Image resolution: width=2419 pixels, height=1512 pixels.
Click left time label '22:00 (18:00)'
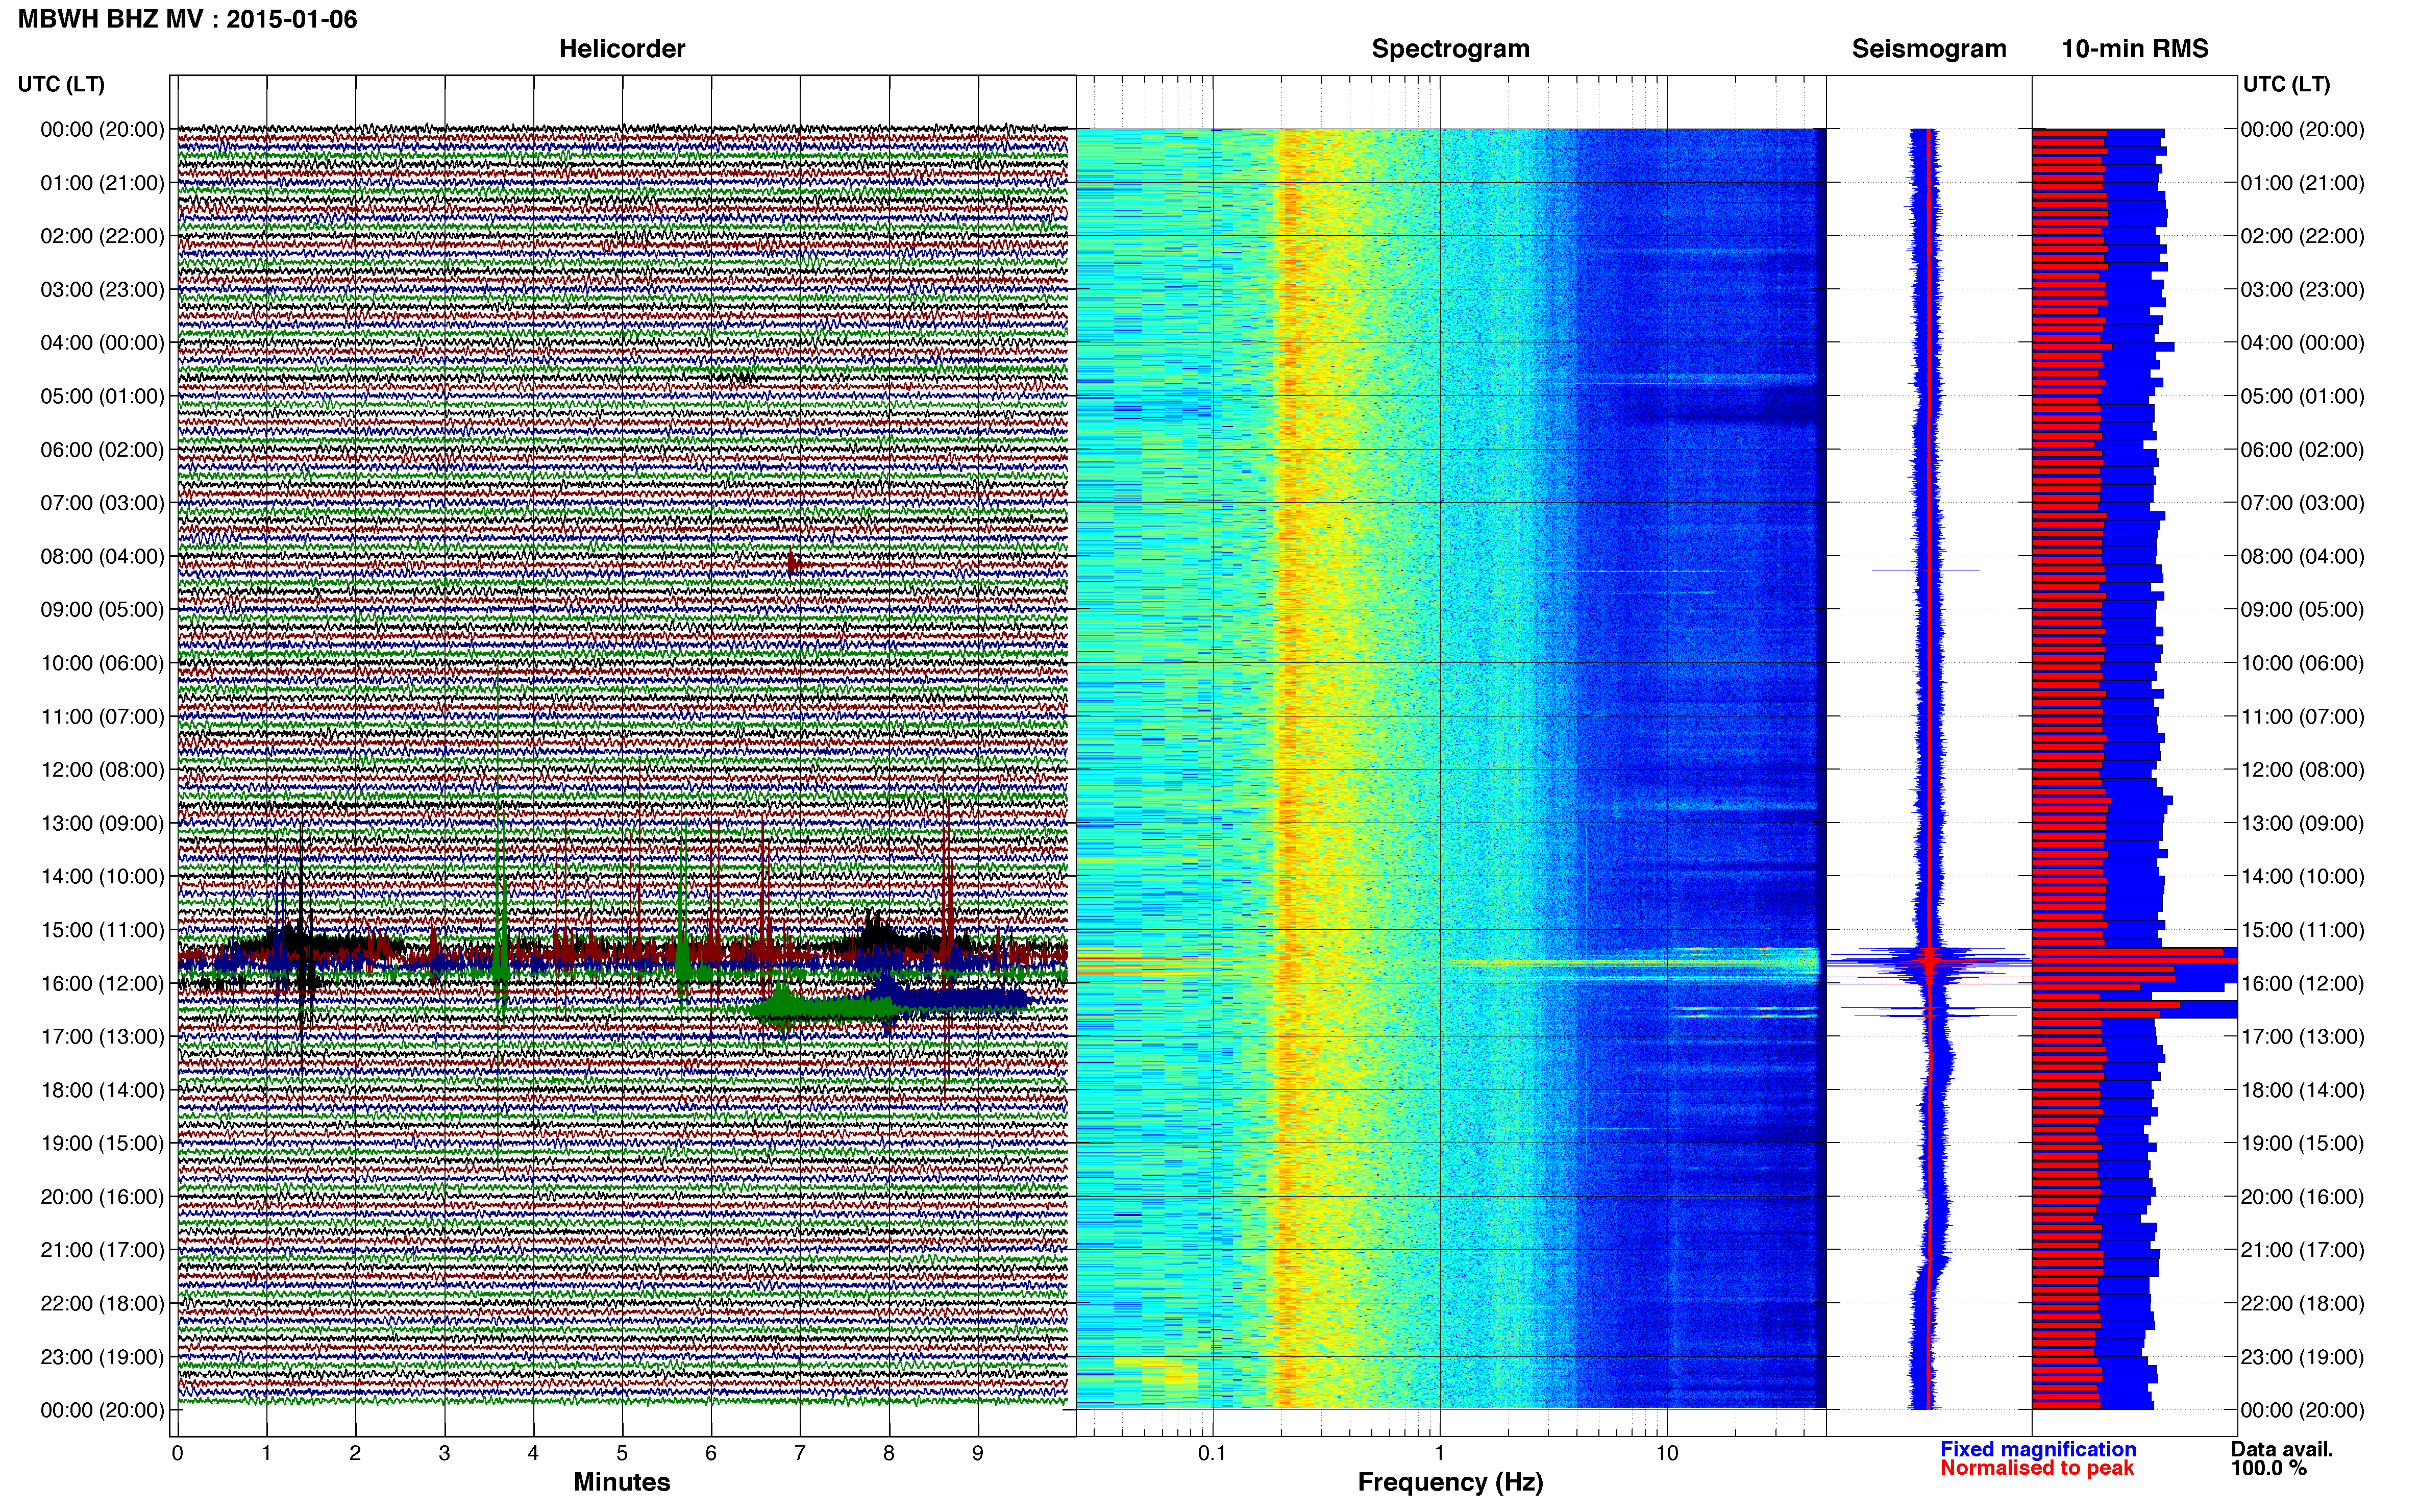pos(102,1303)
